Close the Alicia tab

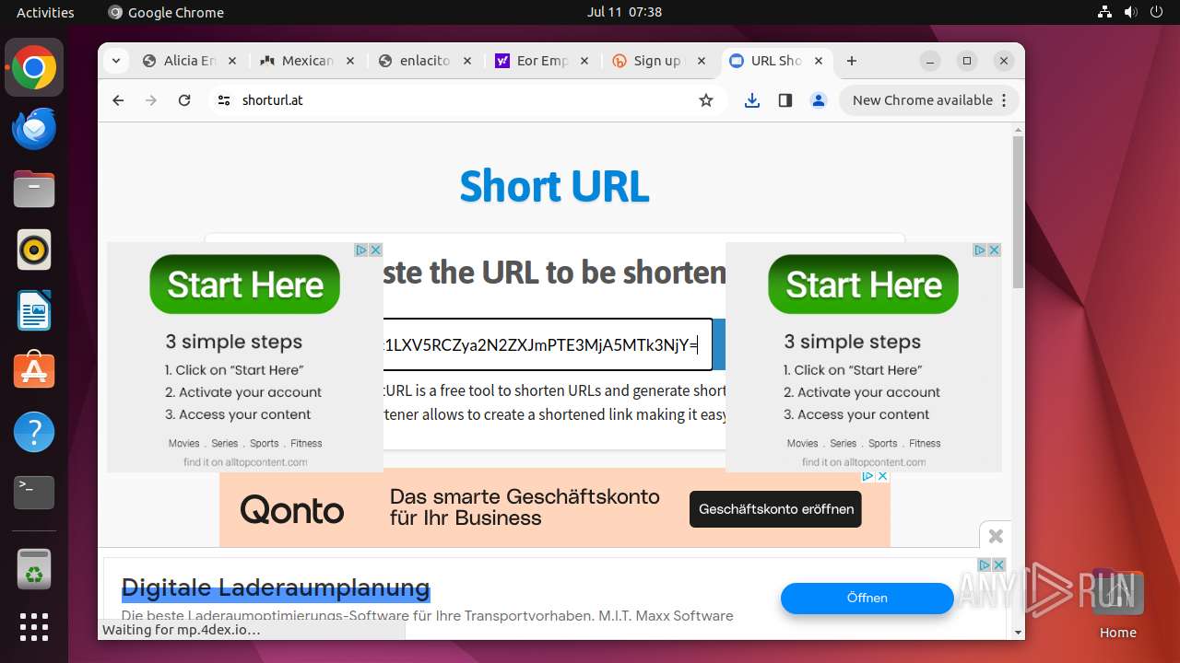pyautogui.click(x=232, y=61)
